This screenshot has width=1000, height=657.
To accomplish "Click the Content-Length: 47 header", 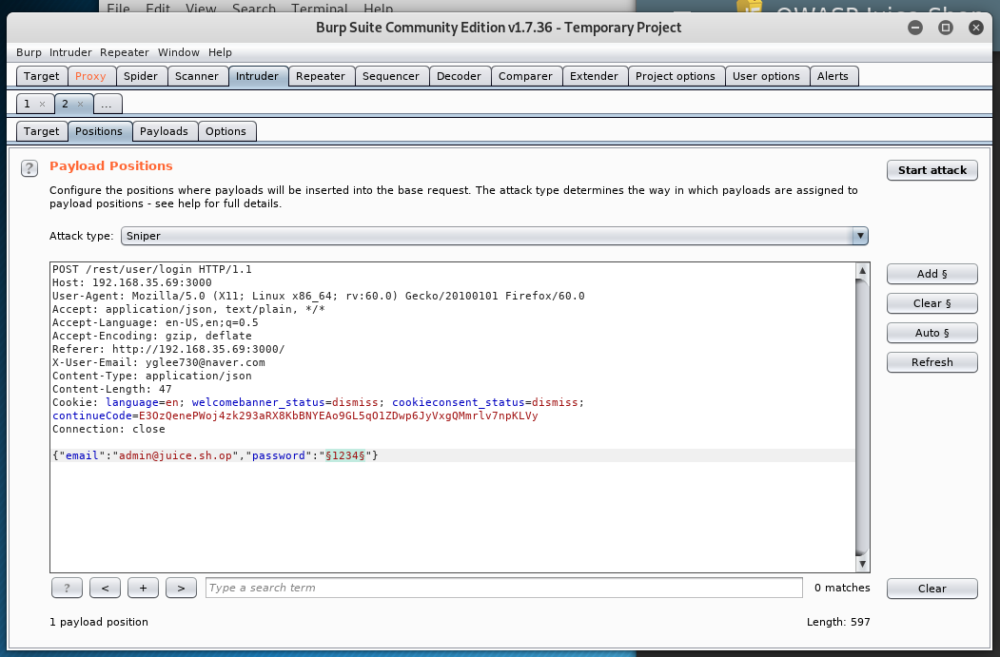I will click(112, 390).
